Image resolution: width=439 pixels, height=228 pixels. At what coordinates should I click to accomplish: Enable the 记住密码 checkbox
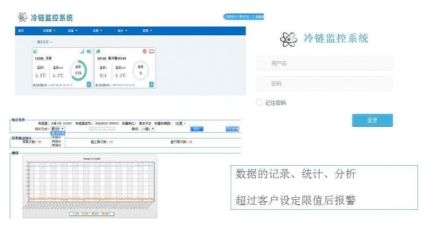[260, 103]
